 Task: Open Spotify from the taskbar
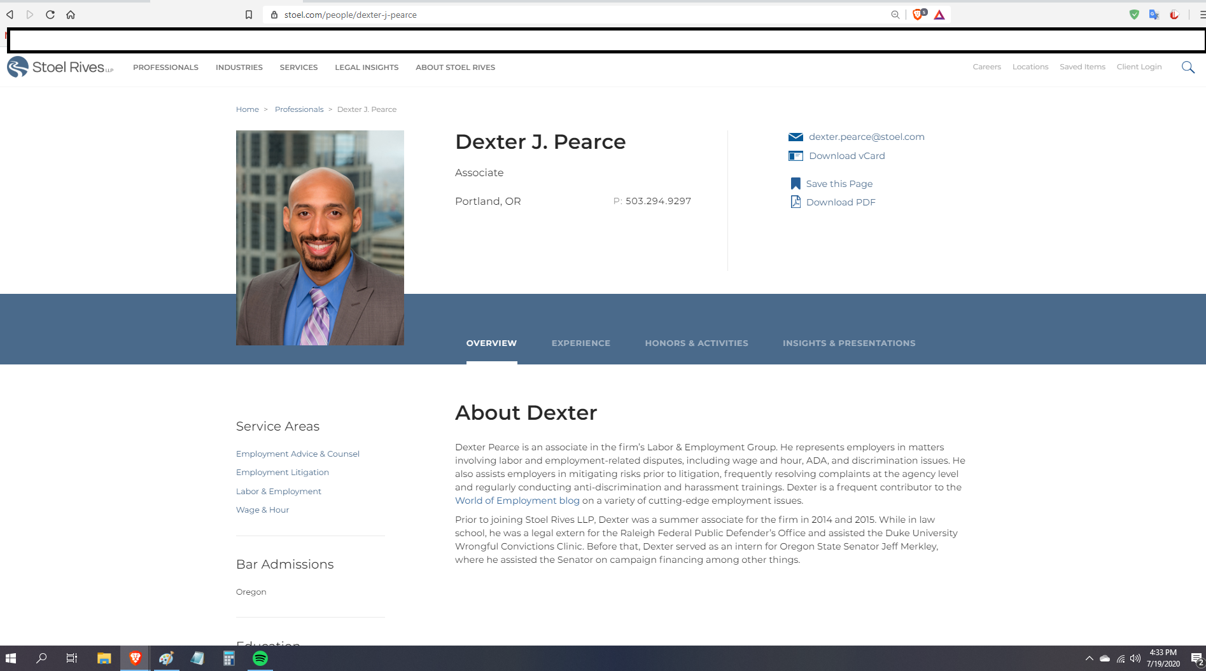pos(260,658)
